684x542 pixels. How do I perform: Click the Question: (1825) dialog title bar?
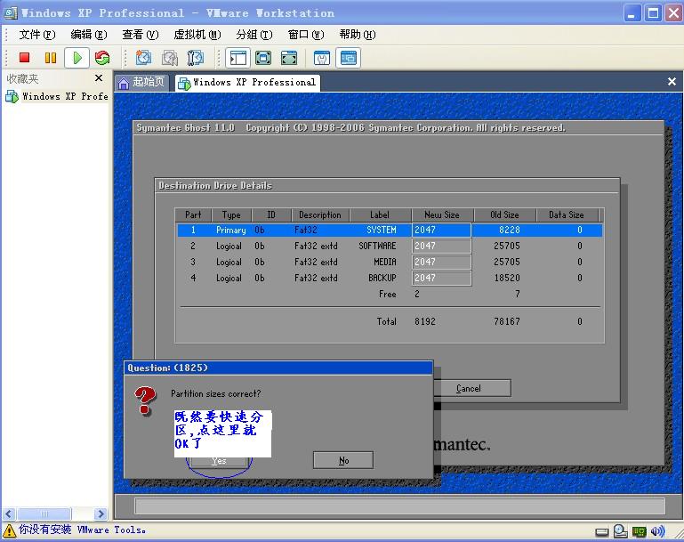tap(278, 368)
